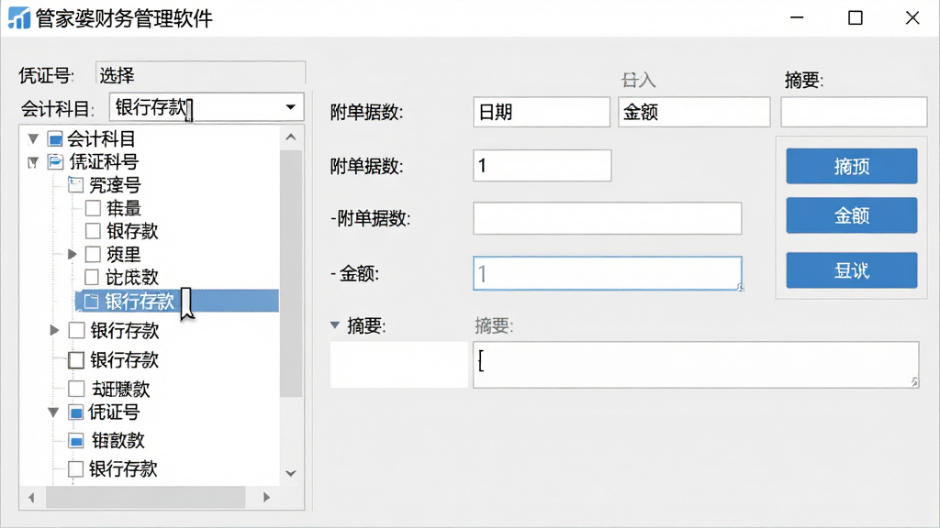Collapse the 凭证号 tree group arrow
The image size is (940, 528).
53,412
